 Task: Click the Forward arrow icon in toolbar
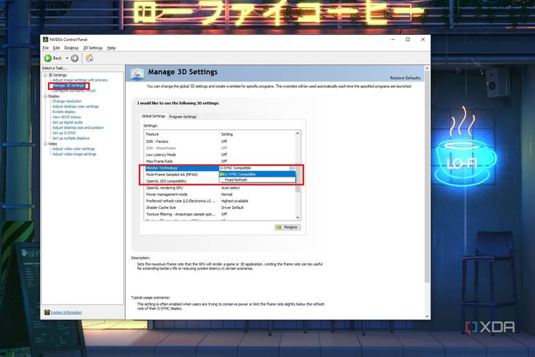click(75, 58)
